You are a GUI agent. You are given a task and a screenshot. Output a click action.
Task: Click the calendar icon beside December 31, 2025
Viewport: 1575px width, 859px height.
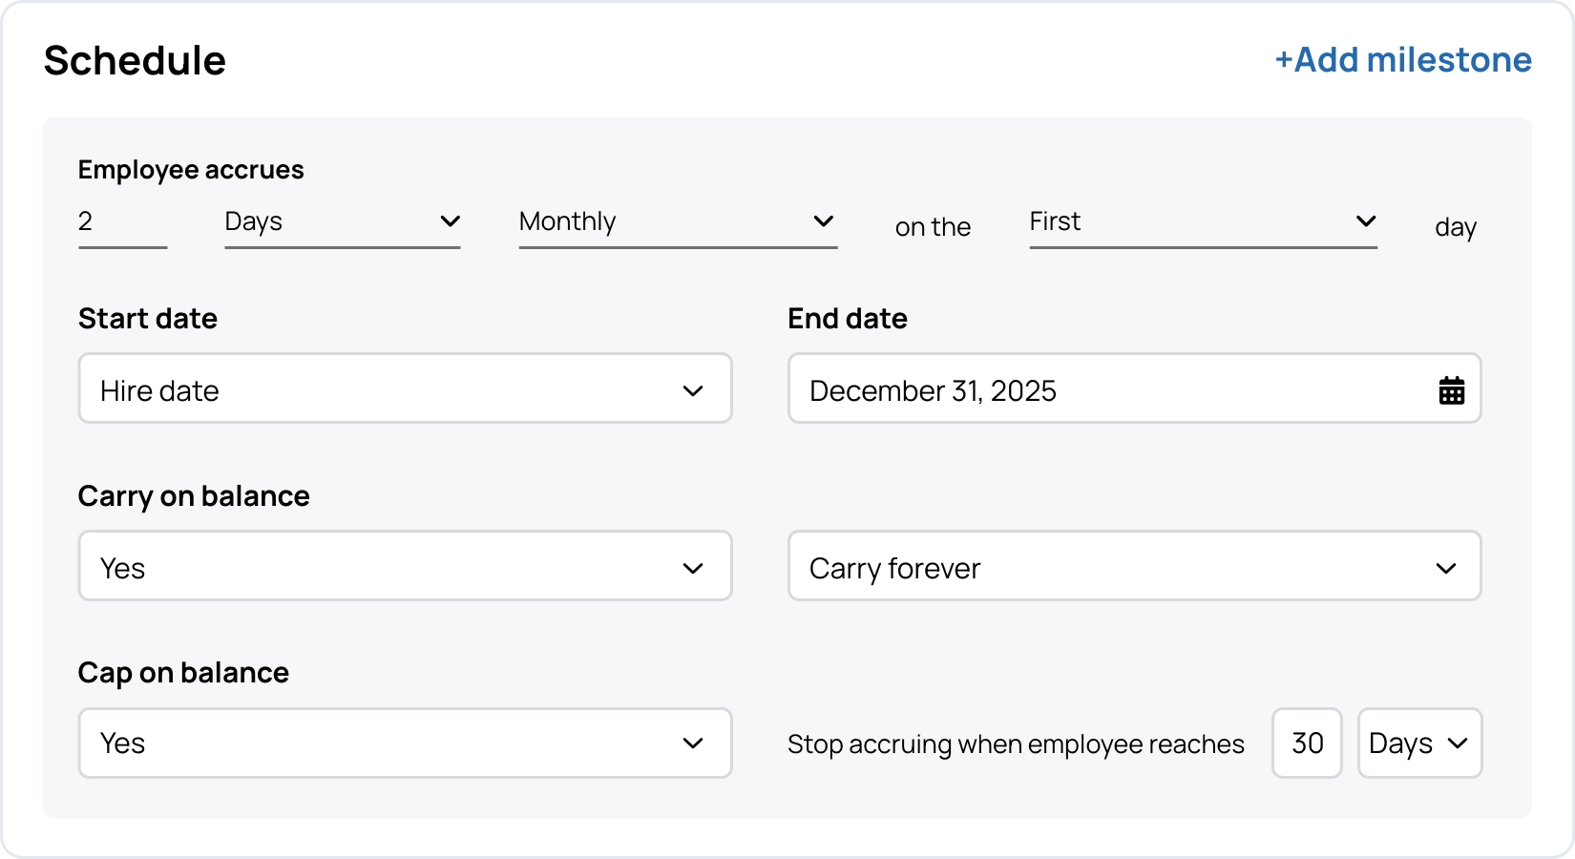click(1452, 389)
